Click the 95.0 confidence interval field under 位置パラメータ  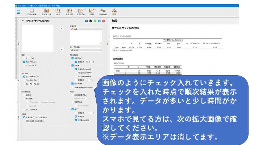click(x=89, y=62)
